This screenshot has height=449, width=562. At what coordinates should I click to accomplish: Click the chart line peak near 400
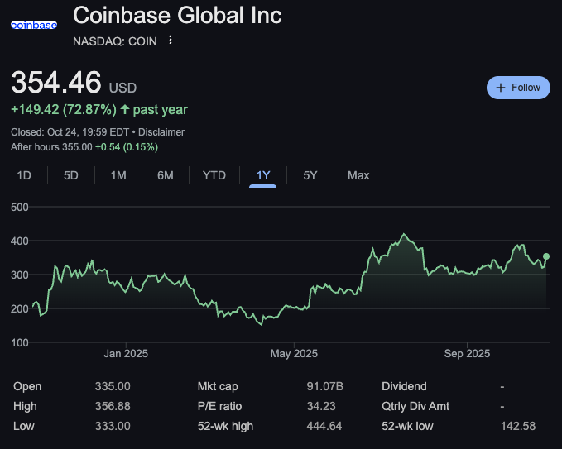pos(404,235)
